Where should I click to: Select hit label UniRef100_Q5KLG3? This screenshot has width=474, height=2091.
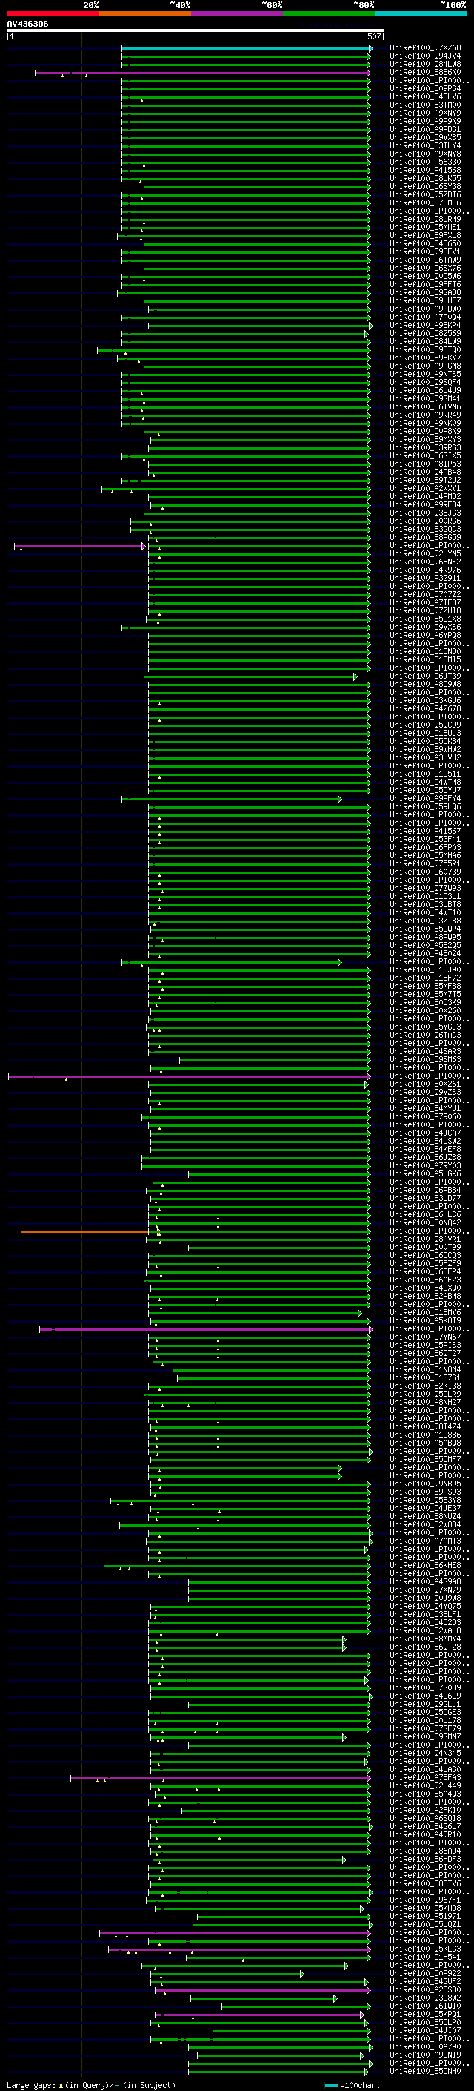[x=425, y=1949]
